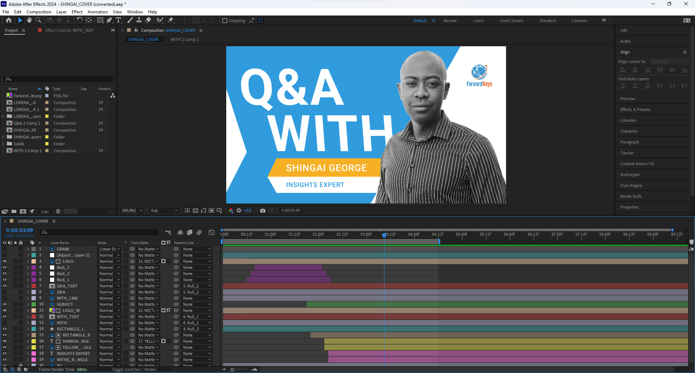The image size is (695, 373).
Task: Open Align Layers to Selection dropdown
Action: click(669, 61)
